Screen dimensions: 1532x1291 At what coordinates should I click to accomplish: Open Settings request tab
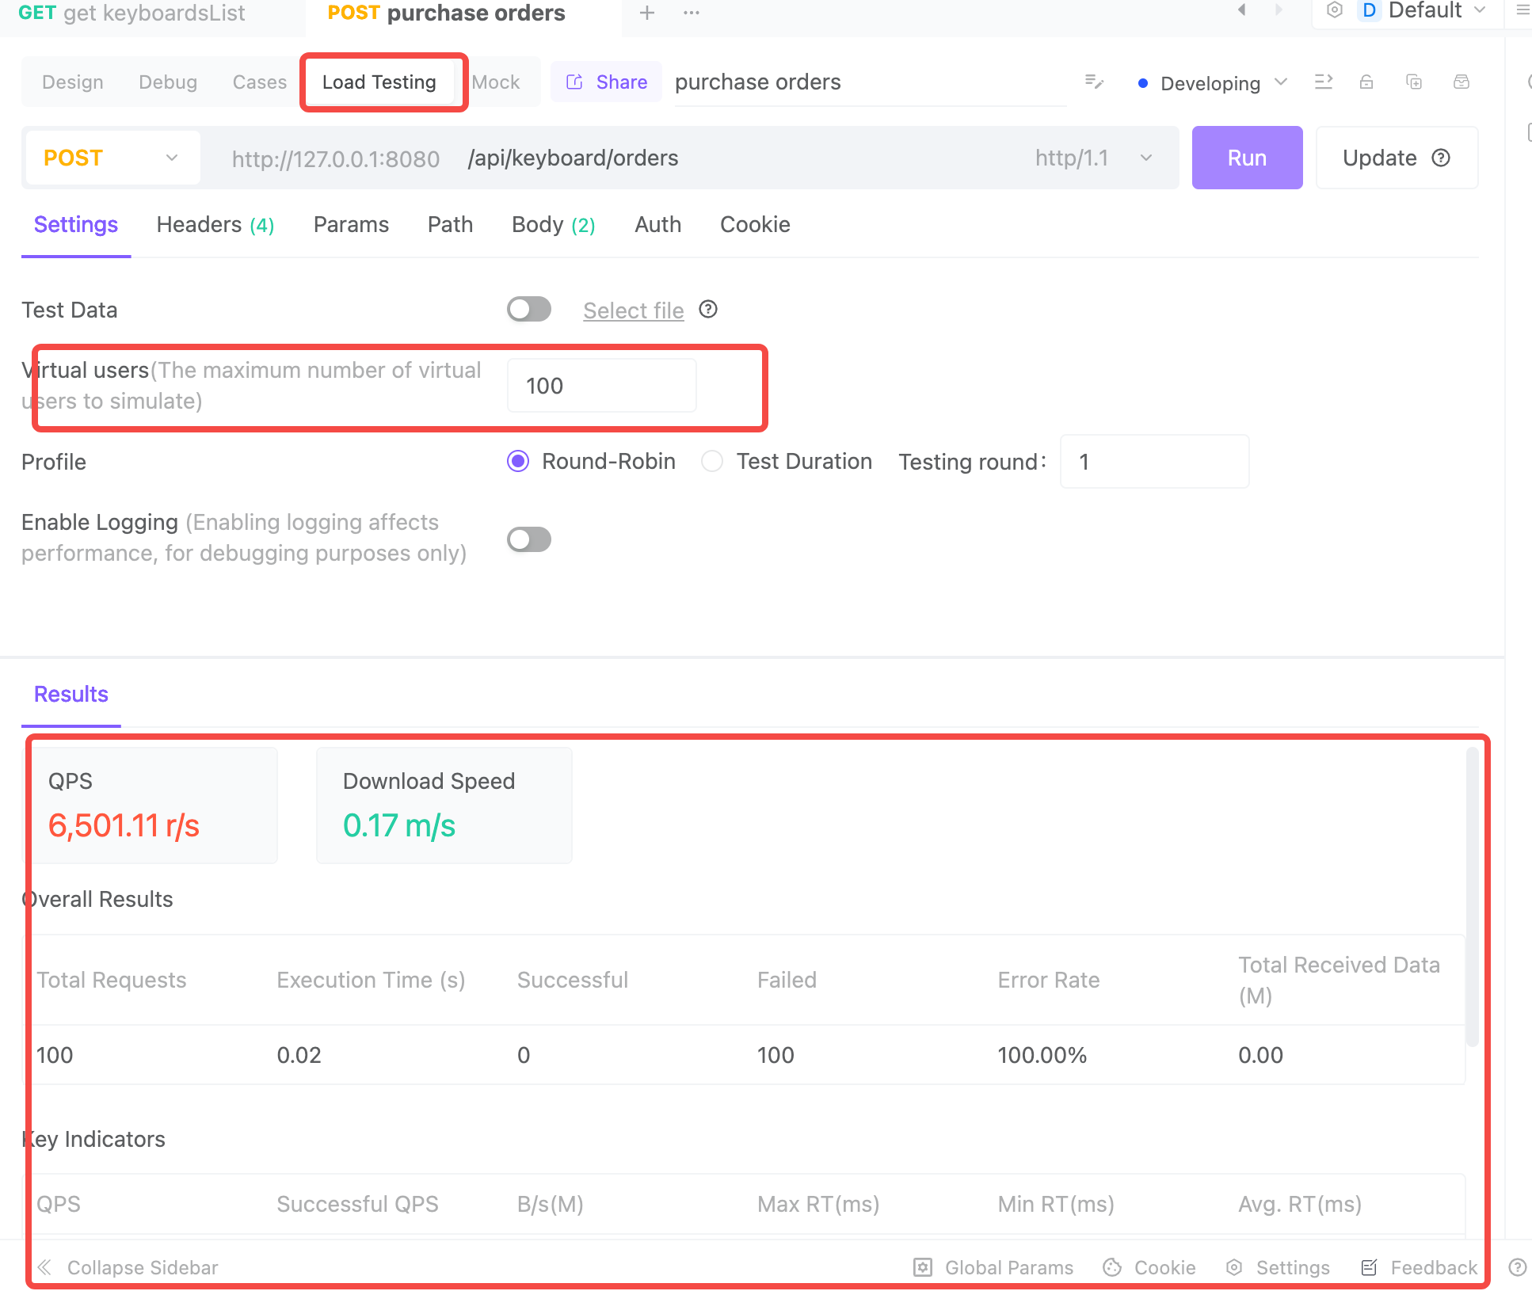click(x=76, y=225)
